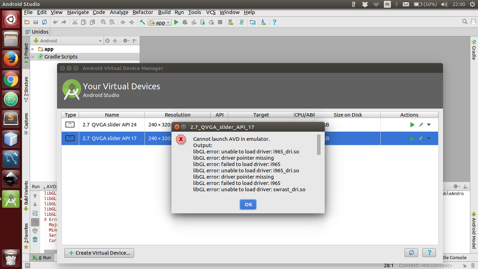Open SDK Manager with the download-android icon

coord(263,22)
